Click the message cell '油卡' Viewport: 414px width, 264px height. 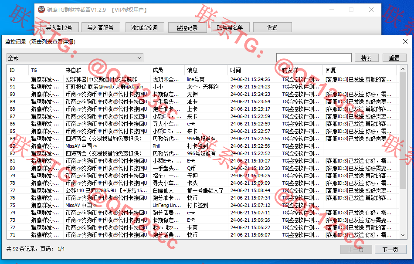192,102
